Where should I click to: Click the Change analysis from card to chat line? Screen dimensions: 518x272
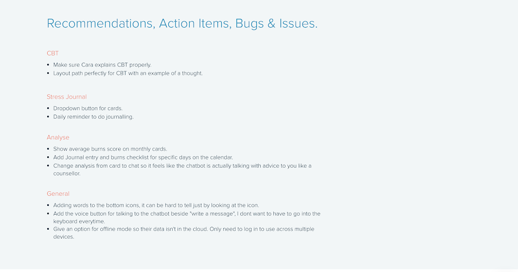[182, 166]
